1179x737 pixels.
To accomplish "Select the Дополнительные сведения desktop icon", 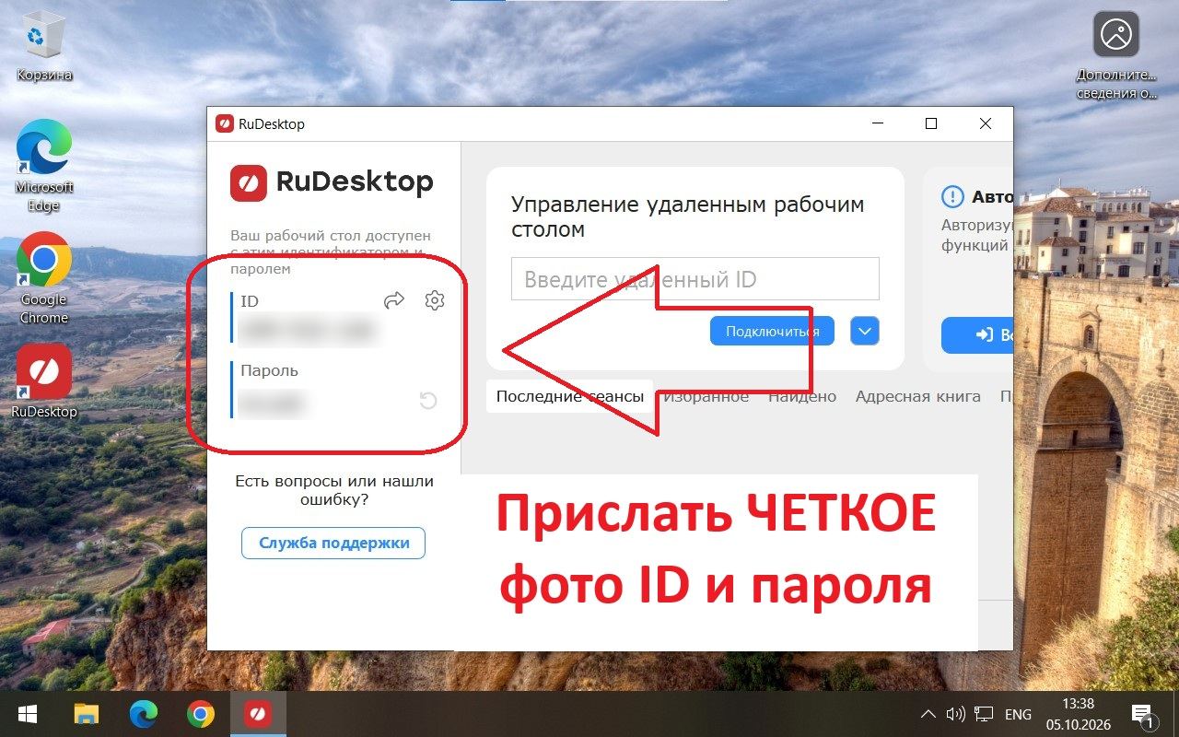I will 1116,55.
